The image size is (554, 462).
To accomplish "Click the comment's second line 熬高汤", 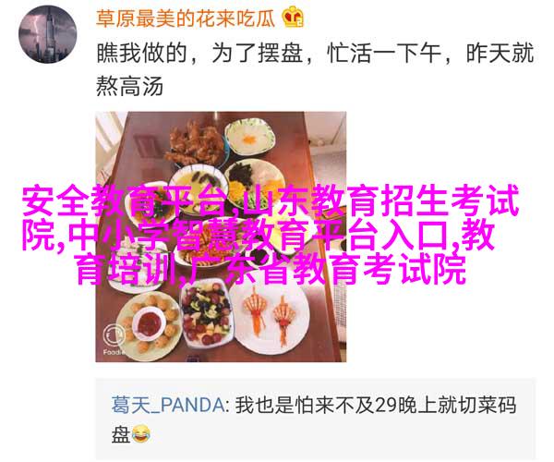I will click(x=129, y=86).
